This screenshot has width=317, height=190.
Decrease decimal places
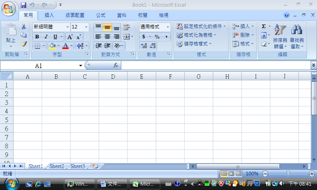tap(153, 46)
